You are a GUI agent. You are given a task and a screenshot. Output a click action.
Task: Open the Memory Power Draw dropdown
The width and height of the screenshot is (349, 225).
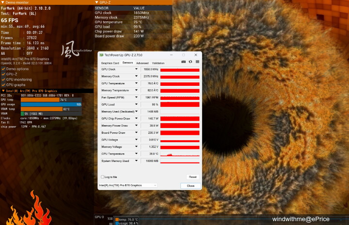tap(136, 126)
